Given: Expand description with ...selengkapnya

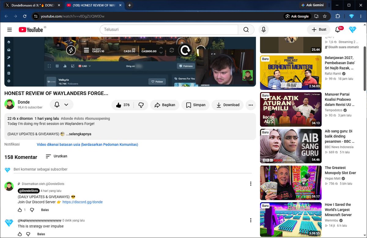Looking at the screenshot, I should [x=79, y=134].
